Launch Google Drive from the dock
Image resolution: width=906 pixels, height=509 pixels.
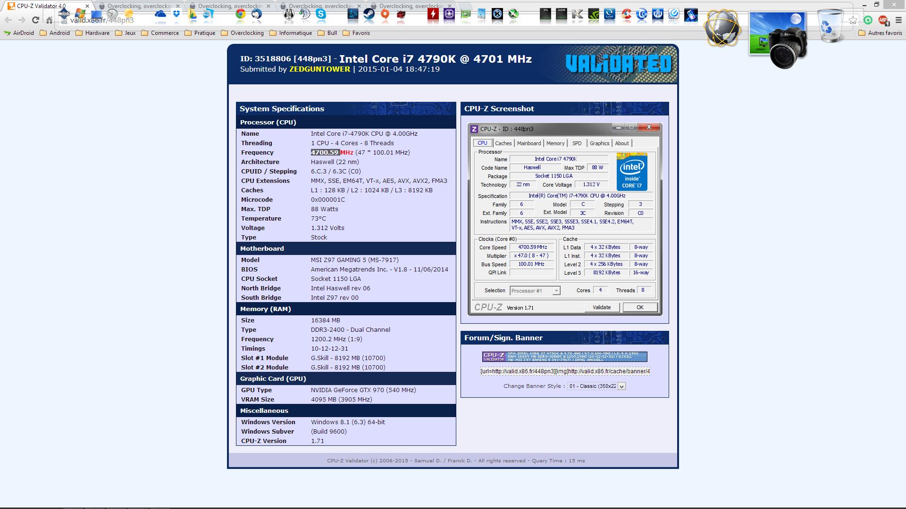[193, 14]
